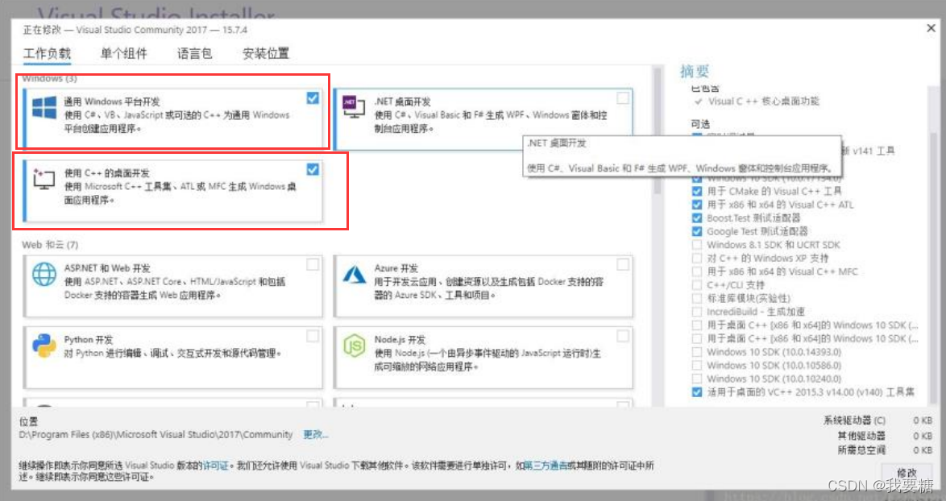Click the 系统驱动器 (C) size entry
Screen dimensions: 946x501
(878, 420)
